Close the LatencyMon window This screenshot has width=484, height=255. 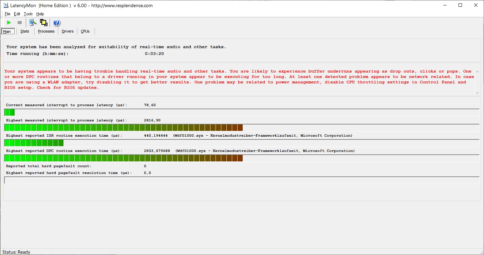(x=476, y=5)
